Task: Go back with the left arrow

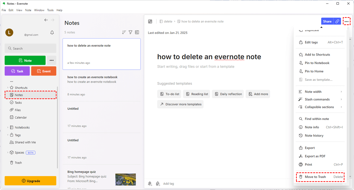Action: (46, 20)
